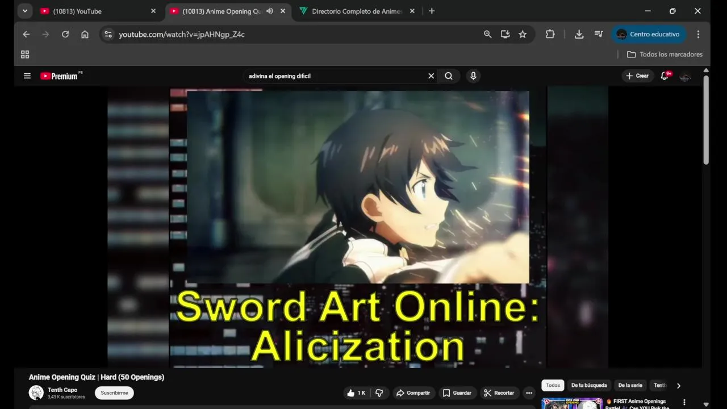Subscribe with the Suscribirme button
The height and width of the screenshot is (409, 727).
[114, 393]
